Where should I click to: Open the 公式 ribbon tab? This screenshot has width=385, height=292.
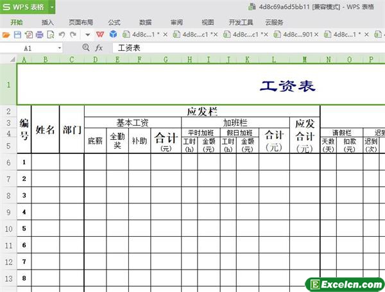tap(114, 22)
